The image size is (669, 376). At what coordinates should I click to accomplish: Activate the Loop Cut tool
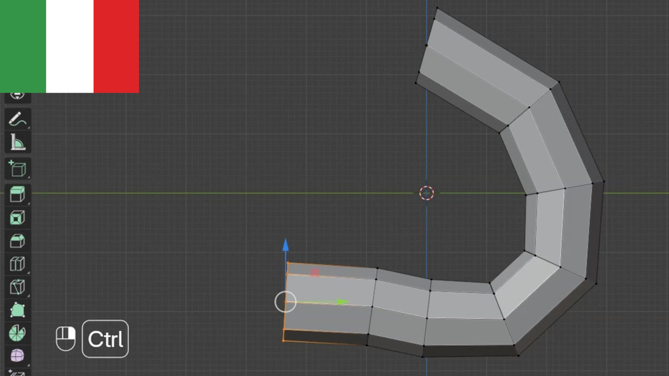17,264
